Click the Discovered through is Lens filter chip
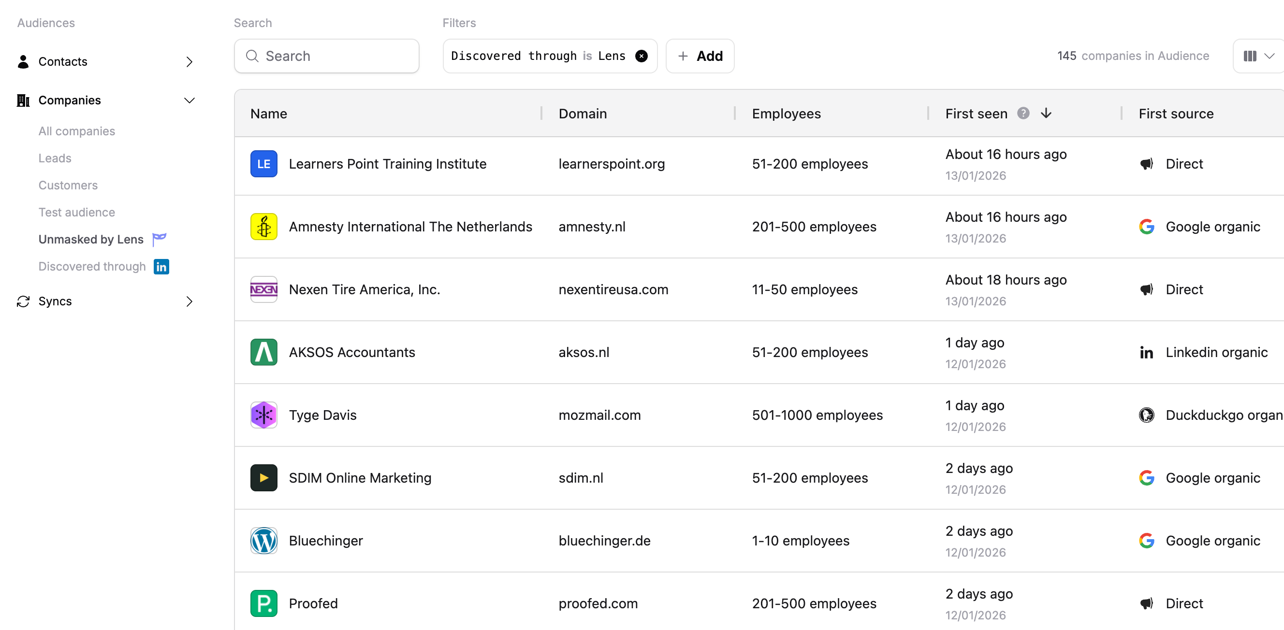Image resolution: width=1284 pixels, height=630 pixels. pos(550,56)
